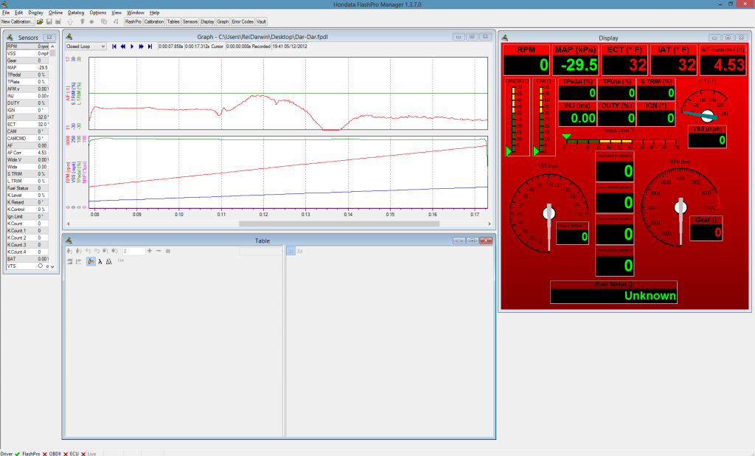Image resolution: width=755 pixels, height=456 pixels.
Task: Select the AF.Corr sensor row
Action: [28, 152]
